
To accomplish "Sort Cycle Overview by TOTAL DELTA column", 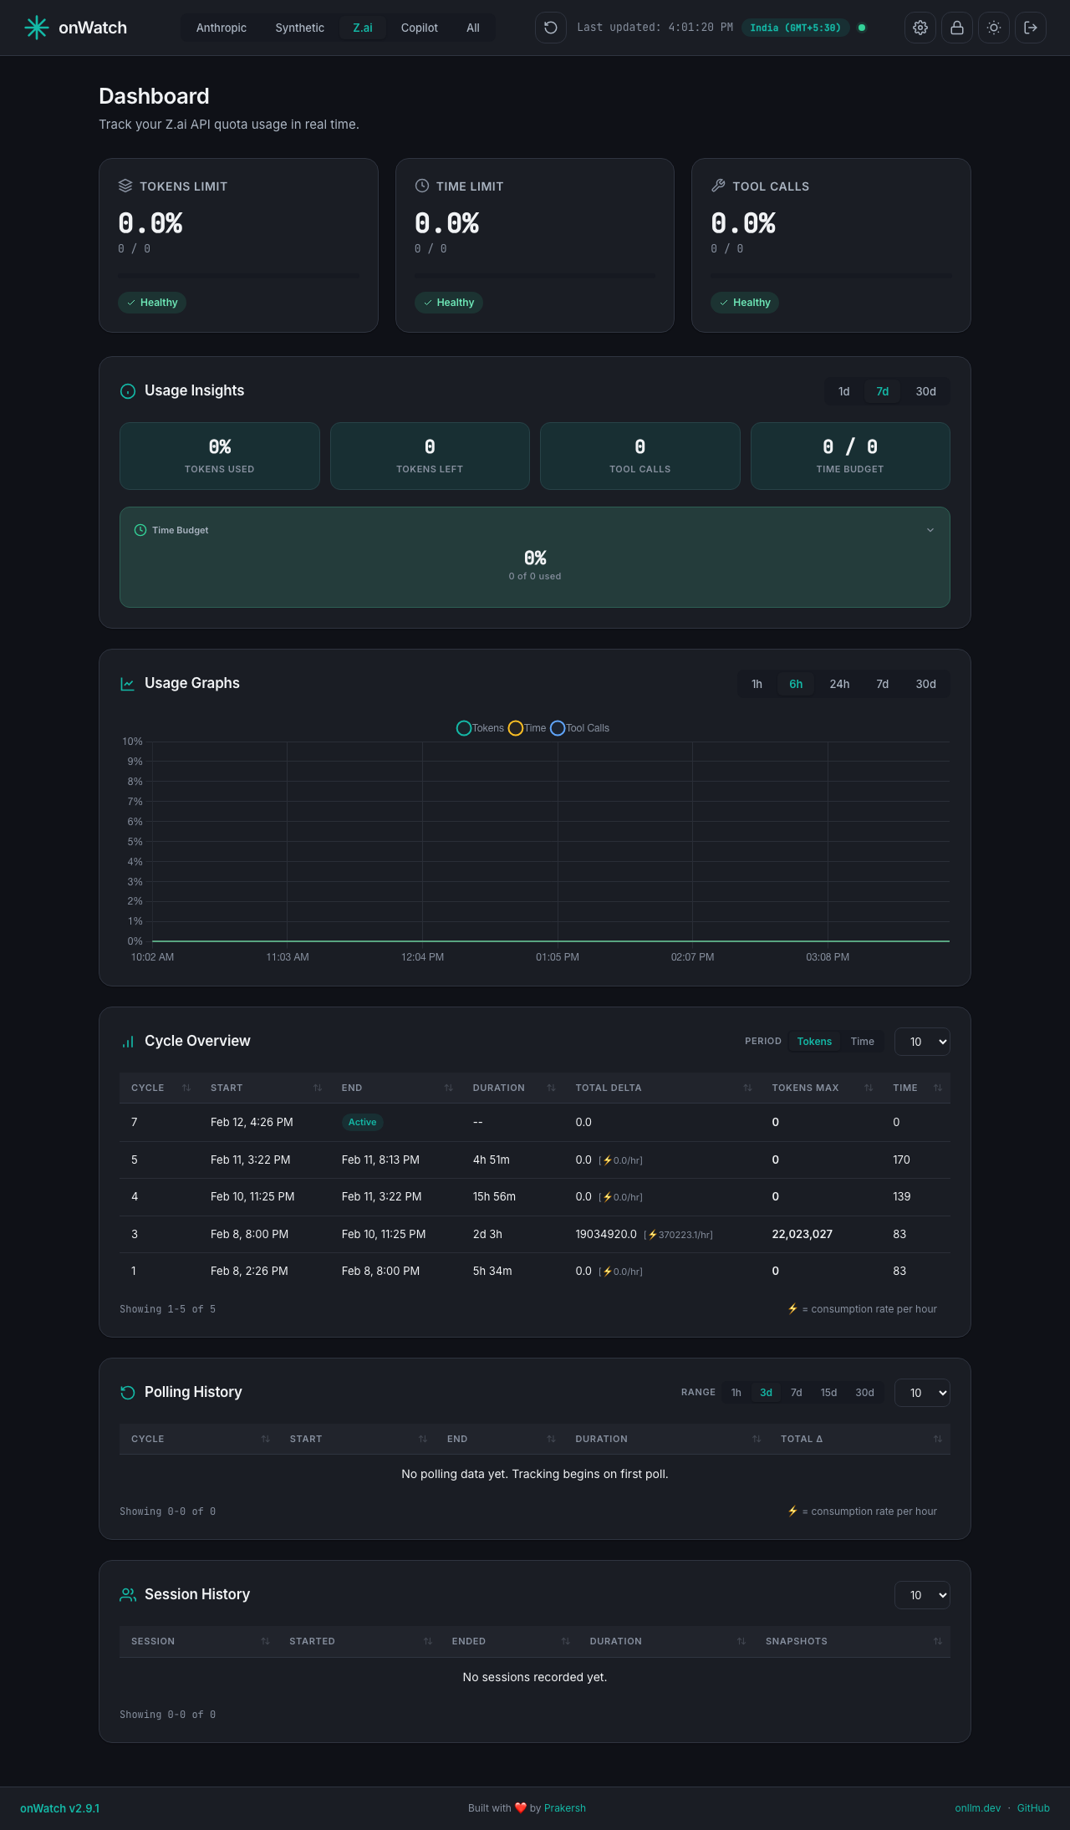I will click(662, 1088).
